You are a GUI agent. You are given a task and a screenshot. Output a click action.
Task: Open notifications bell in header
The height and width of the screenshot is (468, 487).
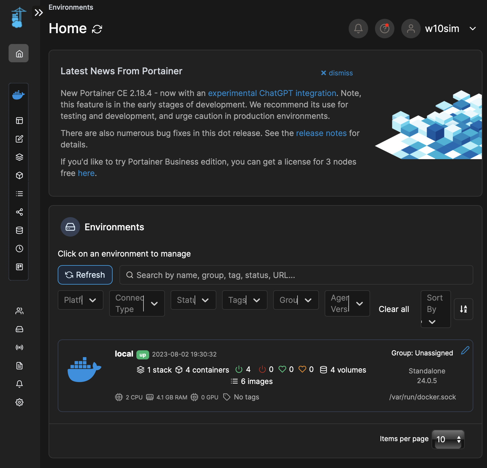click(358, 29)
